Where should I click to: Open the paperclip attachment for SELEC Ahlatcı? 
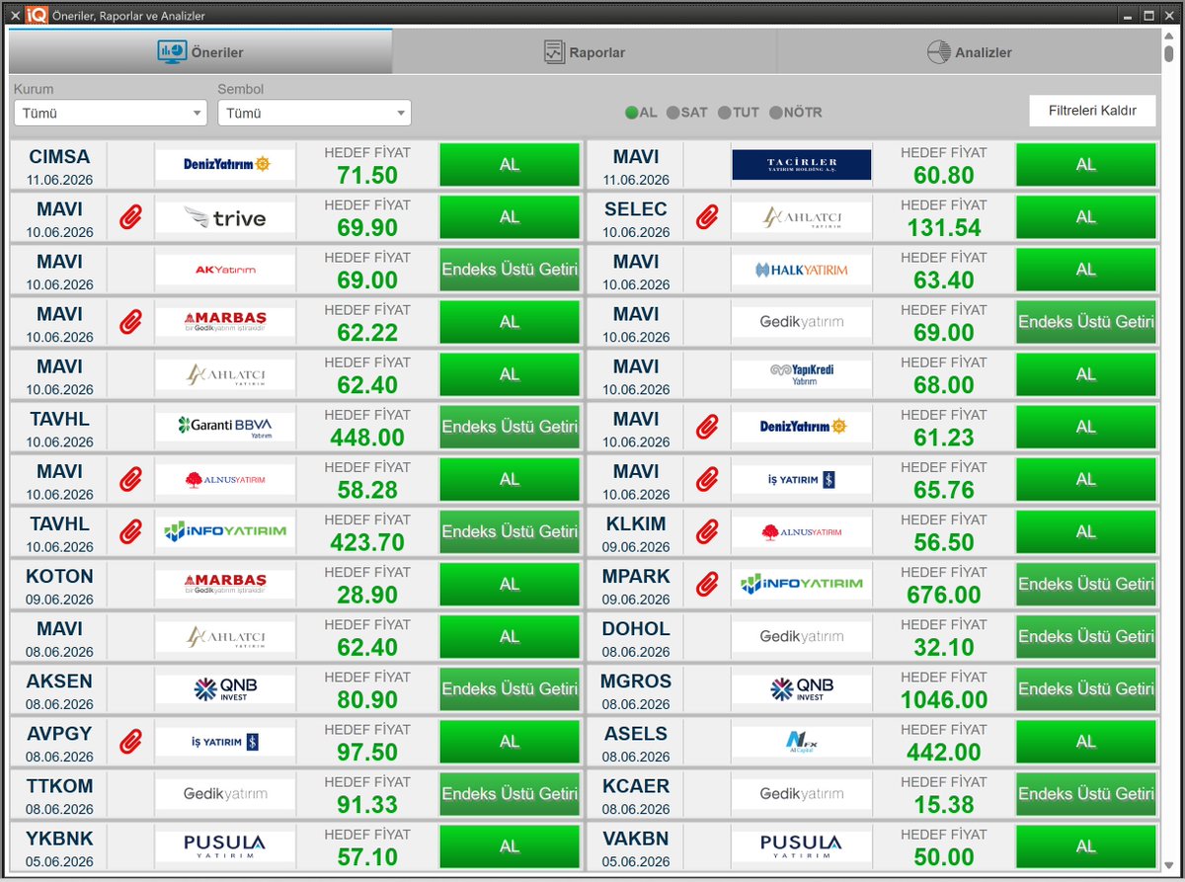click(707, 217)
